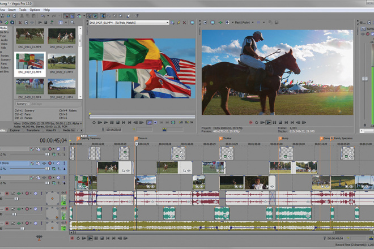Screen dimensions: 374x249
Task: Click green Video Output FX icon in Preview toolbar
Action: click(x=220, y=23)
